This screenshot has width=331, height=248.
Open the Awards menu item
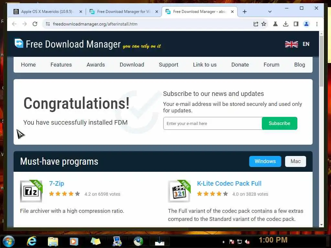point(96,65)
